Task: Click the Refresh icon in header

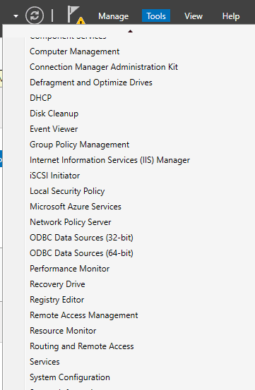Action: click(35, 16)
